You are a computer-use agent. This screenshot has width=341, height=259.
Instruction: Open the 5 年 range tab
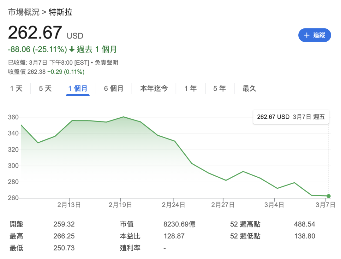click(219, 89)
